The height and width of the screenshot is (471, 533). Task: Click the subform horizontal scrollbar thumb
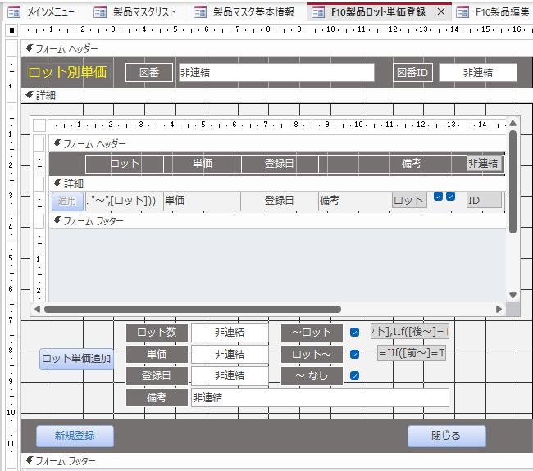pos(193,309)
